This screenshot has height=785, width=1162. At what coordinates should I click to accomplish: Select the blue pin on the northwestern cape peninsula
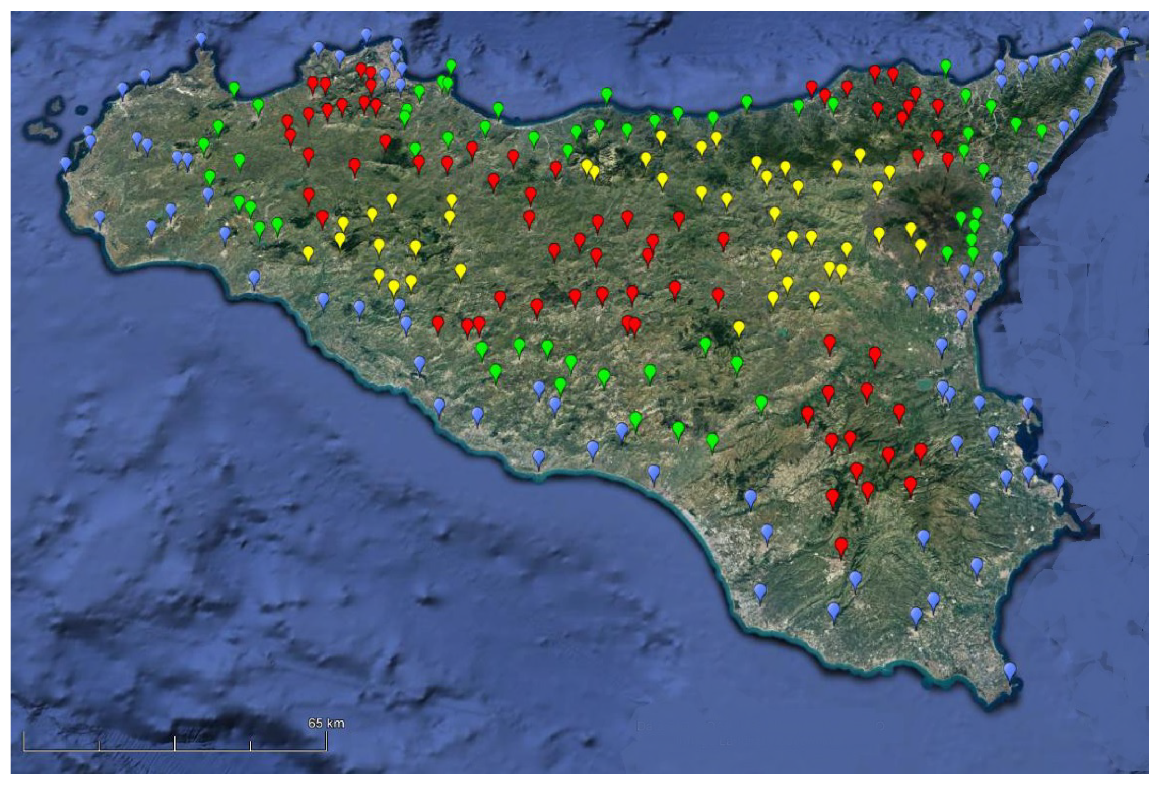click(201, 39)
